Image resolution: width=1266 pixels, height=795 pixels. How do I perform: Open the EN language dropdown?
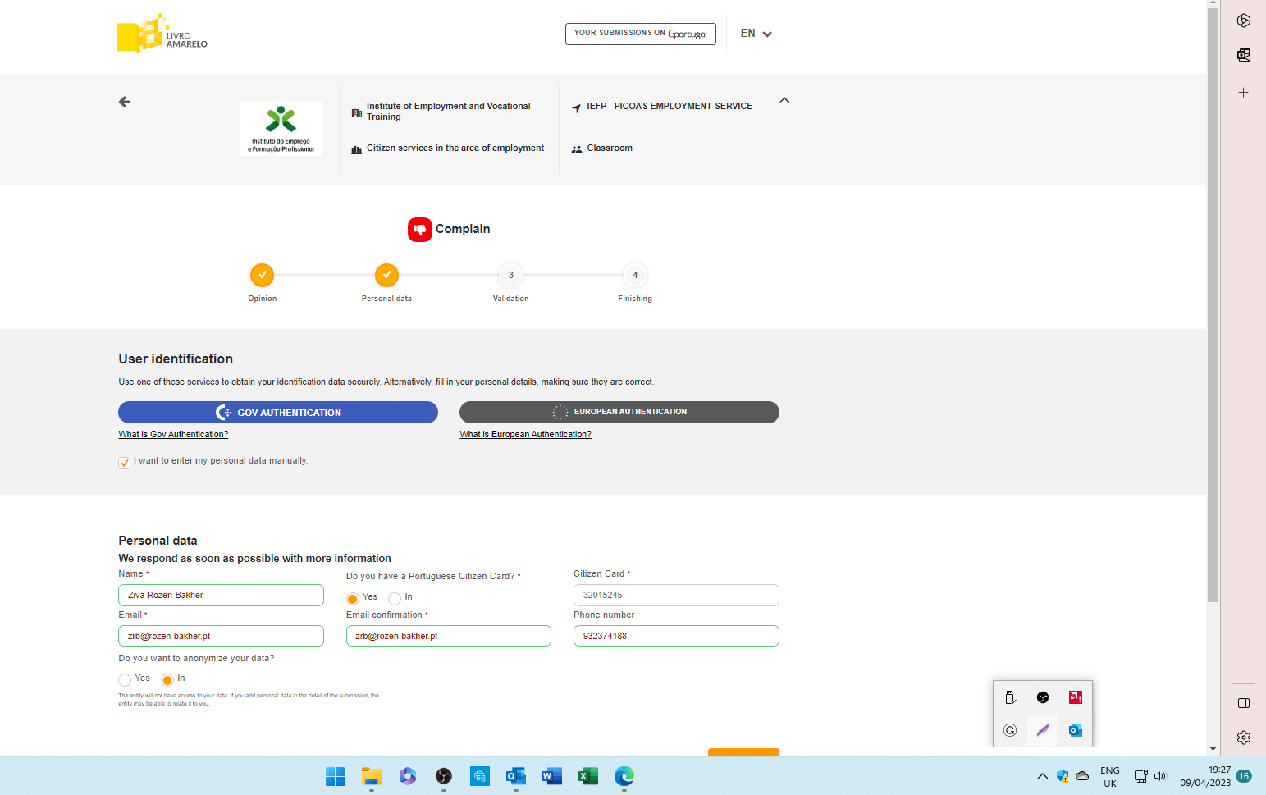pyautogui.click(x=756, y=34)
